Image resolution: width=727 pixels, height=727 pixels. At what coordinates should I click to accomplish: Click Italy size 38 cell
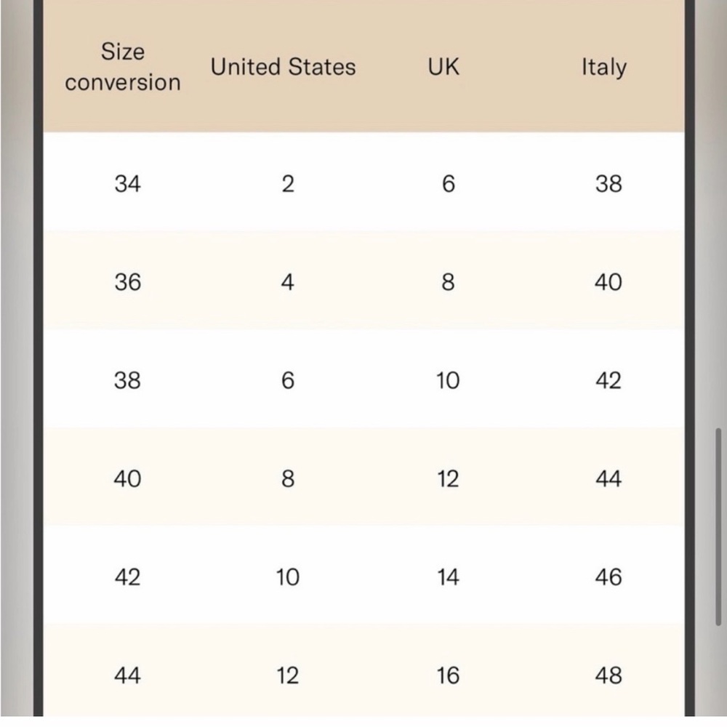coord(608,184)
